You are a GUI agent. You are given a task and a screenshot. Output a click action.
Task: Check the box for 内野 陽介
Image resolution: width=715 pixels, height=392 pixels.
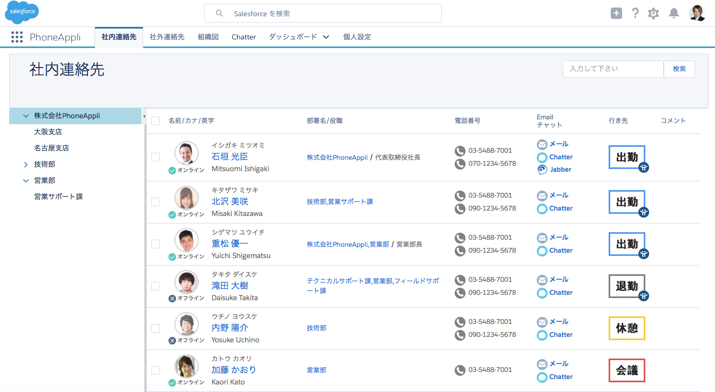point(156,328)
